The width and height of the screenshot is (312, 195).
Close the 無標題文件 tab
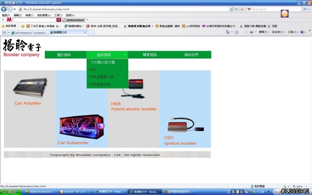point(85,33)
